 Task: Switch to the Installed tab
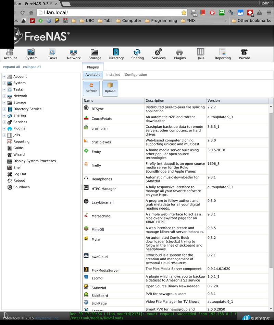[x=113, y=75]
